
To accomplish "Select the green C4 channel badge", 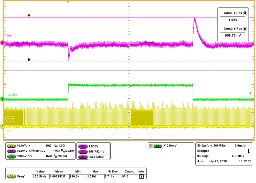I will point(12,156).
